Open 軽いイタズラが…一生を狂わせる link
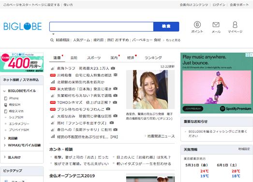 [x=144, y=164]
